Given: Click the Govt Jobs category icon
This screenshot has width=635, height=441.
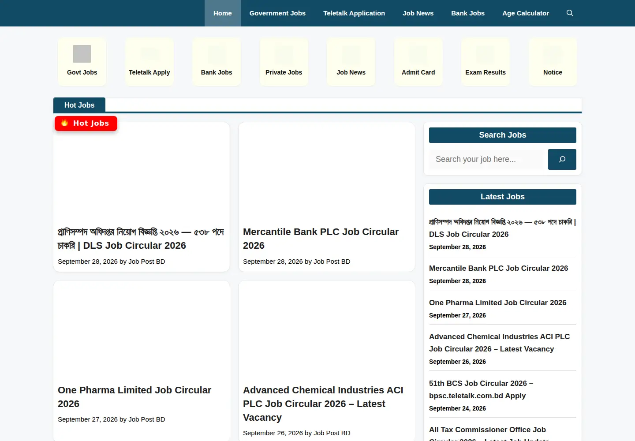Looking at the screenshot, I should 82,54.
